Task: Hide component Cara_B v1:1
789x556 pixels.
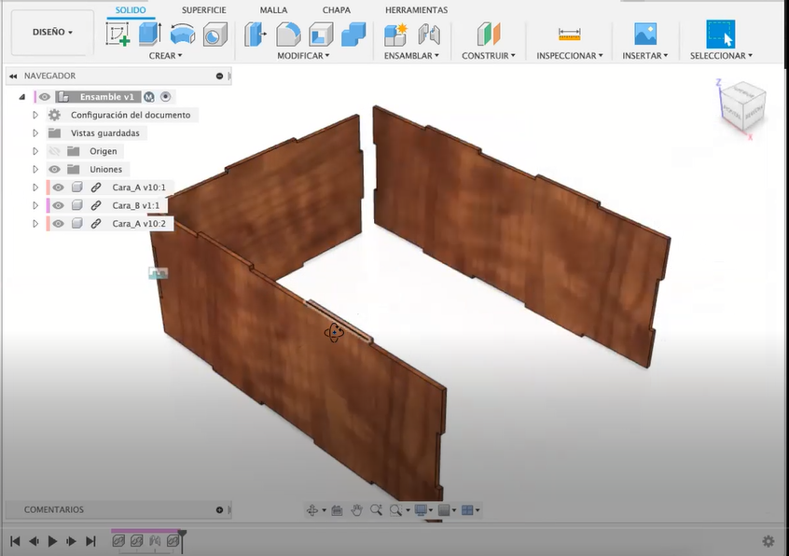Action: click(x=59, y=205)
